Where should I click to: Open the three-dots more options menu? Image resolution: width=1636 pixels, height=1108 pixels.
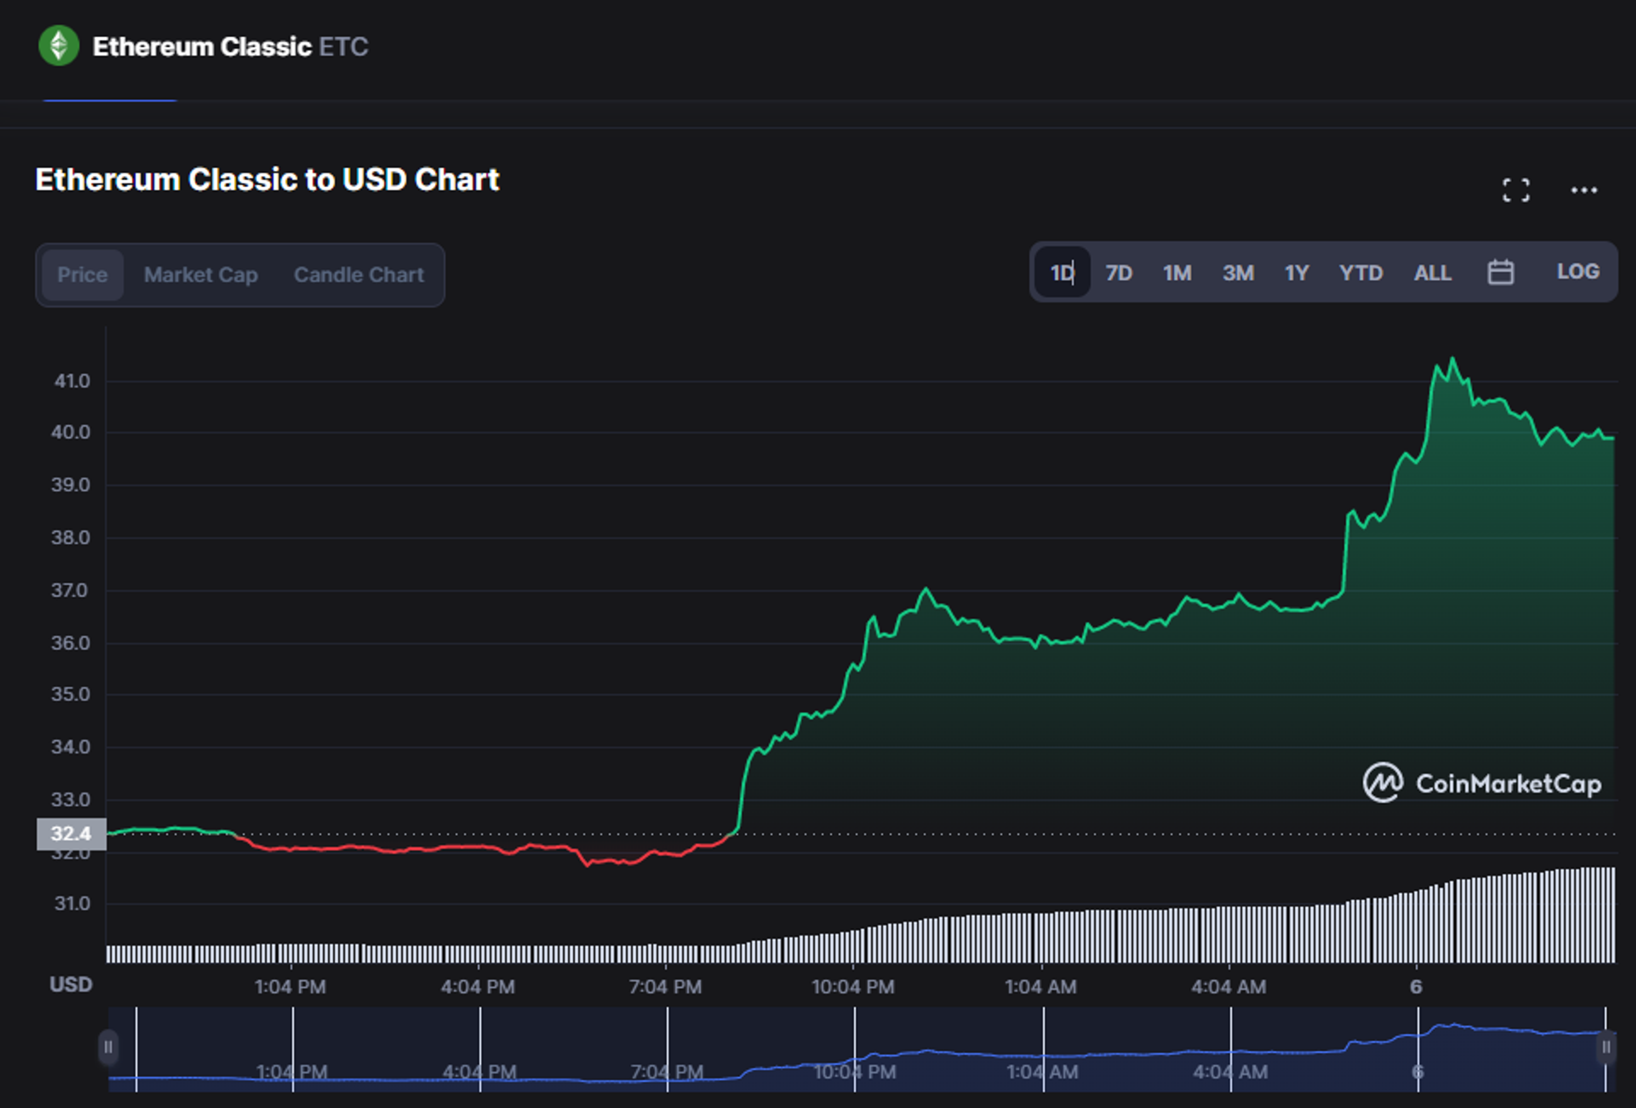(1583, 190)
